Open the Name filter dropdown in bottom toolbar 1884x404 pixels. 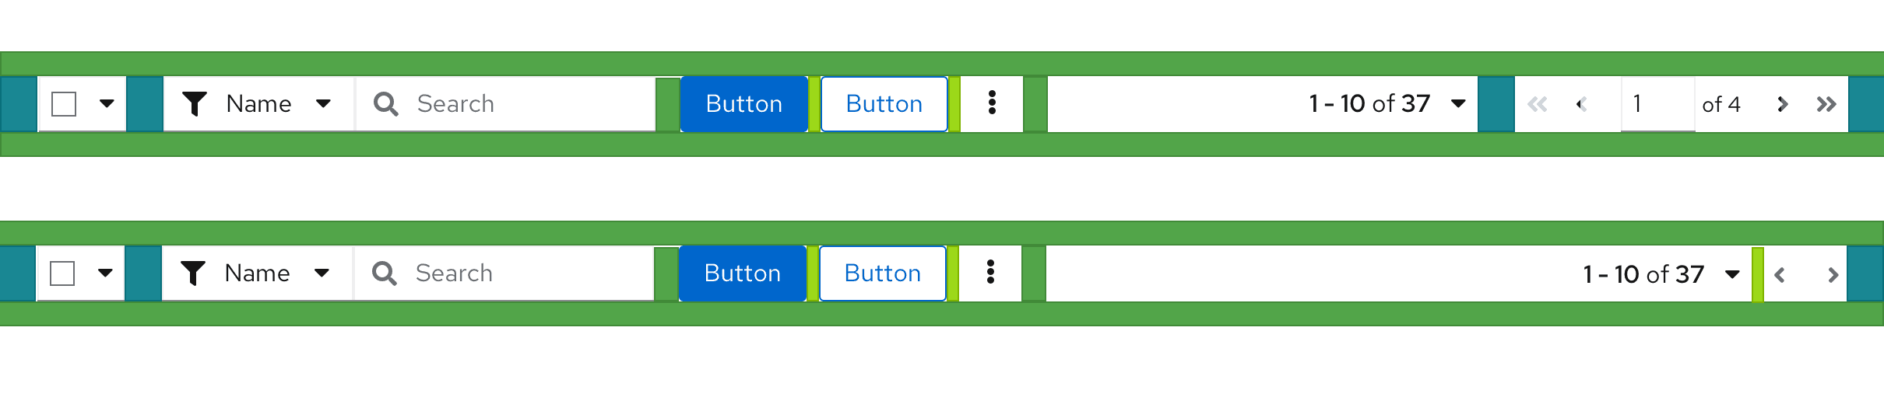click(x=257, y=273)
